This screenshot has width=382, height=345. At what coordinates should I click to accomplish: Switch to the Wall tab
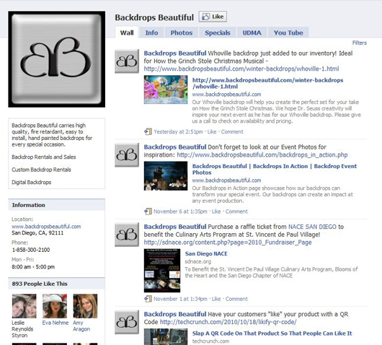click(x=127, y=32)
